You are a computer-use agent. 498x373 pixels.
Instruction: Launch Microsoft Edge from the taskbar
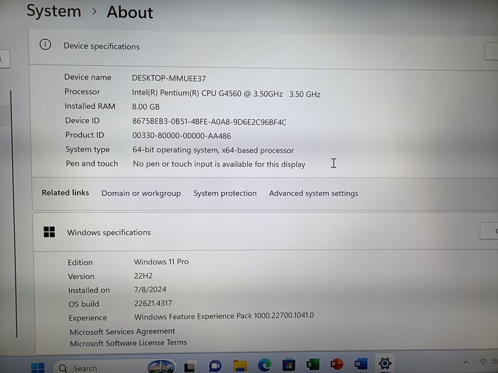click(x=264, y=365)
